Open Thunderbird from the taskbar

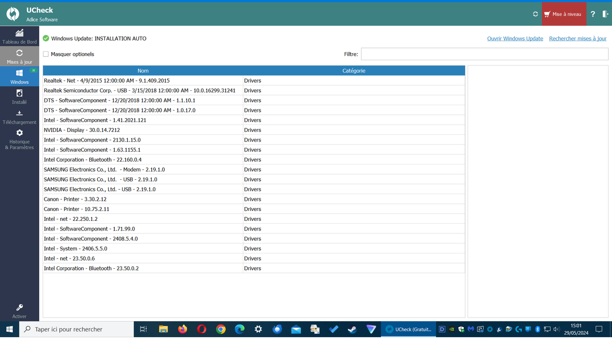[x=277, y=329]
